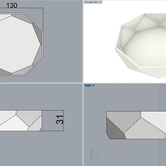Select the 31 dimension text
Screen dimensions: 166x166
60,120
